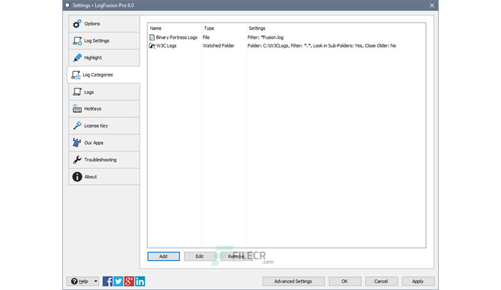Click the Edit button
This screenshot has height=290, width=501.
(x=200, y=256)
